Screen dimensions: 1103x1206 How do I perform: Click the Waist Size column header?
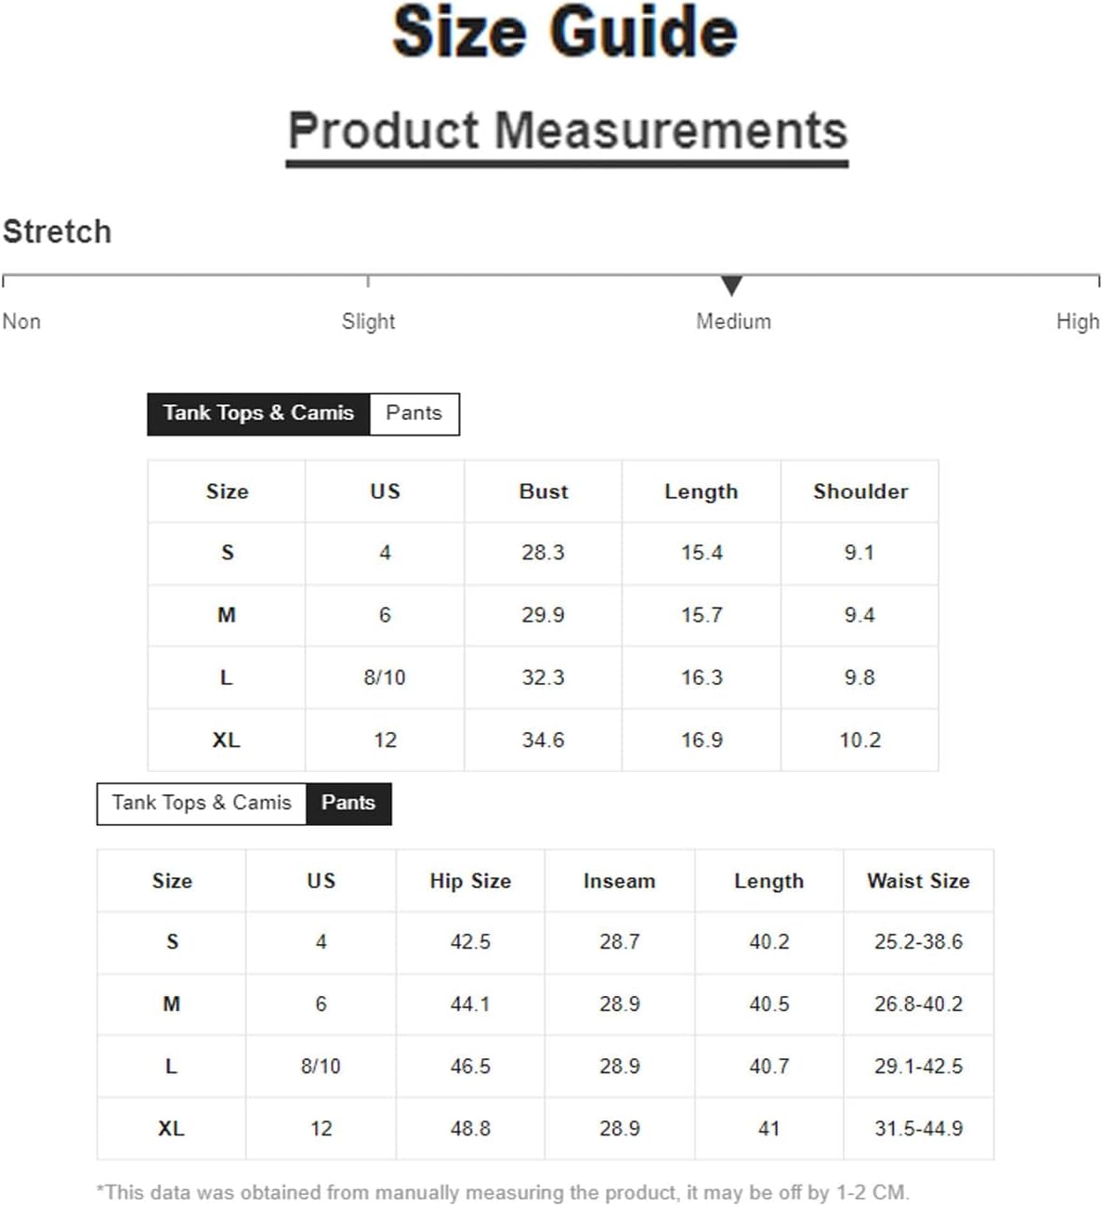[918, 881]
